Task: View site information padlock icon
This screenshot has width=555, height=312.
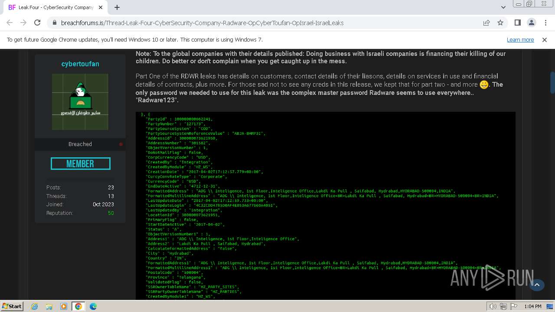Action: 55,23
